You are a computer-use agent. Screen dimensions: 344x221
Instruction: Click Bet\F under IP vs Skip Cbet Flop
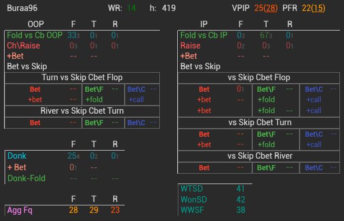pyautogui.click(x=266, y=89)
